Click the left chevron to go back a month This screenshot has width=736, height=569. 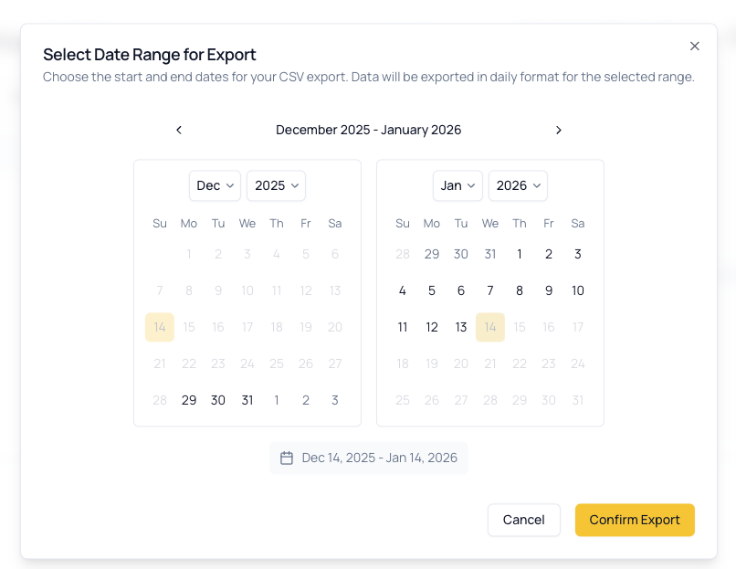click(179, 130)
